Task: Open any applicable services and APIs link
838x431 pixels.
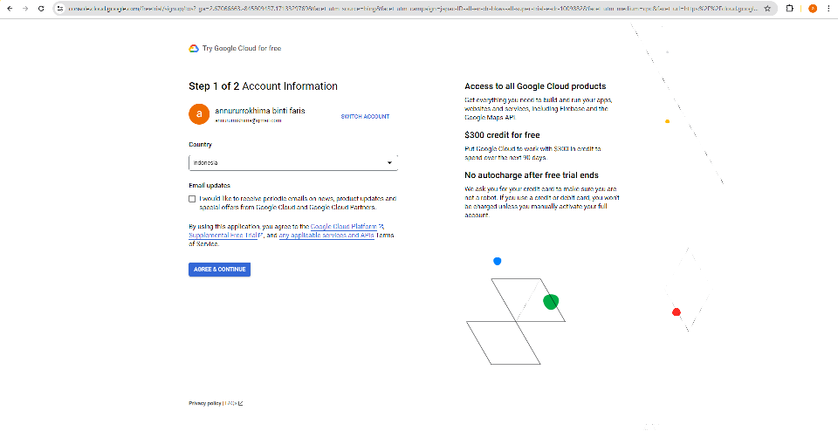Action: point(326,235)
